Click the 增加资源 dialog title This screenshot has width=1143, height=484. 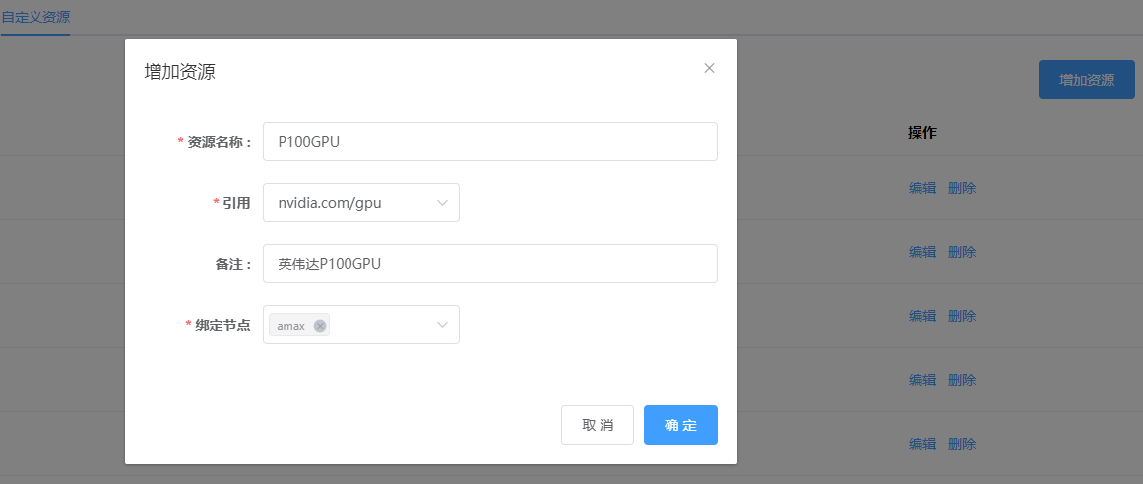tap(180, 72)
